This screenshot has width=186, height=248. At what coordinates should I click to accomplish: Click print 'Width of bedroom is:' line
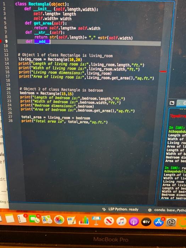(x=71, y=102)
